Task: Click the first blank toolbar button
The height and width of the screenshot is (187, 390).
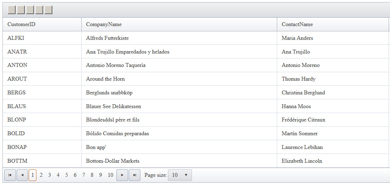Action: (11, 10)
